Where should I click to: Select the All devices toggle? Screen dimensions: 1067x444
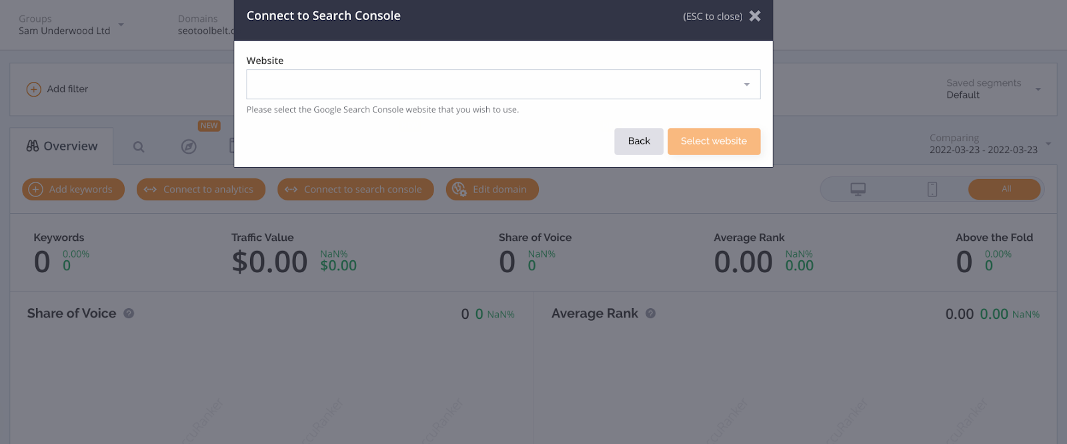(x=1004, y=189)
